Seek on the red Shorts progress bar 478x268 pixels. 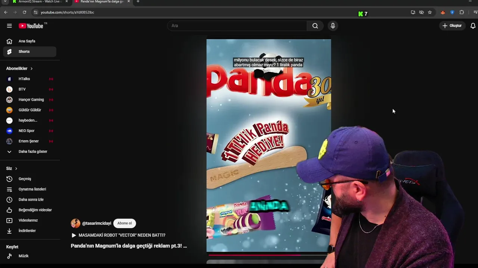coord(267,255)
